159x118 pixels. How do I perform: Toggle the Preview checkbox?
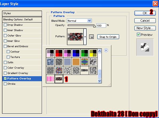tap(138, 35)
